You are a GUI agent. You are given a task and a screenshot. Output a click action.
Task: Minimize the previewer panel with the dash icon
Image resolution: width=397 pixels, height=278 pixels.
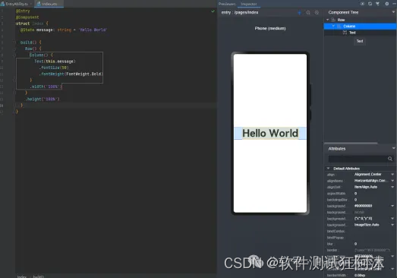[x=394, y=4]
